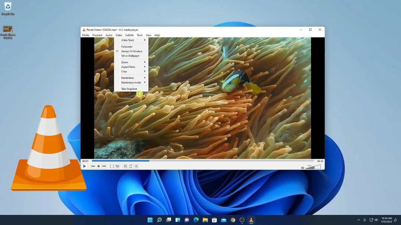Open Teams Chat from taskbar

click(x=187, y=220)
